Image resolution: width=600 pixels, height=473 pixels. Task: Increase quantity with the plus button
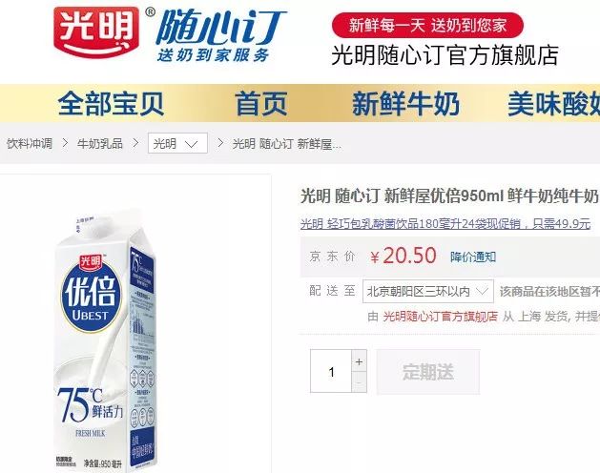tap(359, 361)
